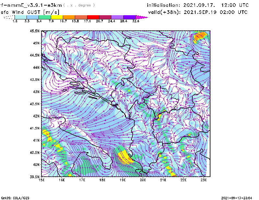Image resolution: width=259 pixels, height=200 pixels.
Task: Click the '23E' longitude label
Action: 204,180
